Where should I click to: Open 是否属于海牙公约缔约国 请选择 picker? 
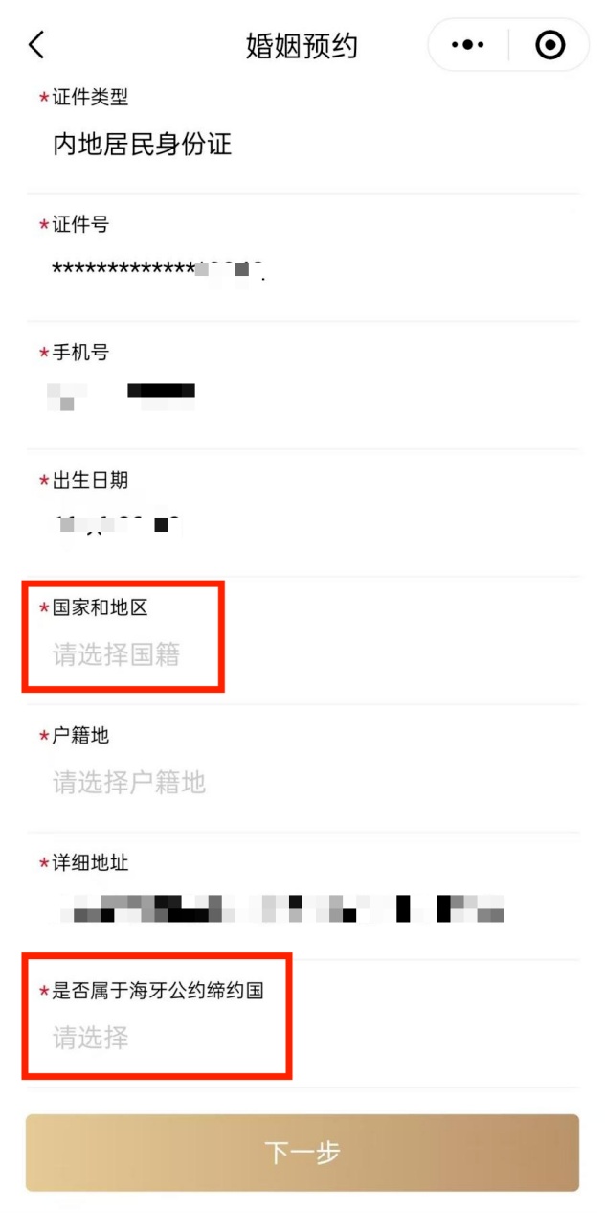90,1038
